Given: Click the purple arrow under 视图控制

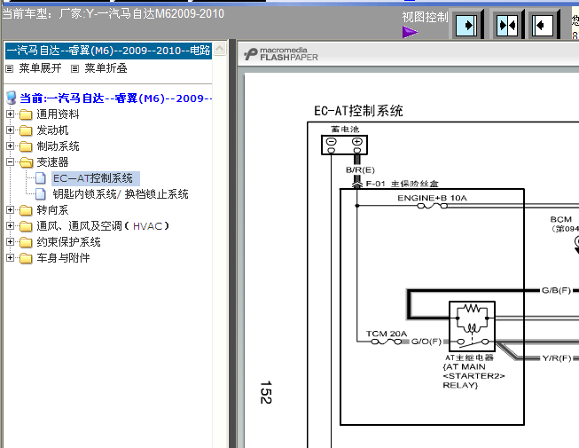Looking at the screenshot, I should point(410,32).
